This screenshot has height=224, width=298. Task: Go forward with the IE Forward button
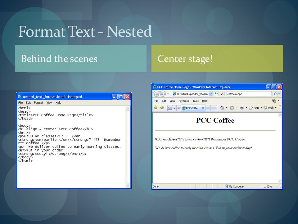163,94
